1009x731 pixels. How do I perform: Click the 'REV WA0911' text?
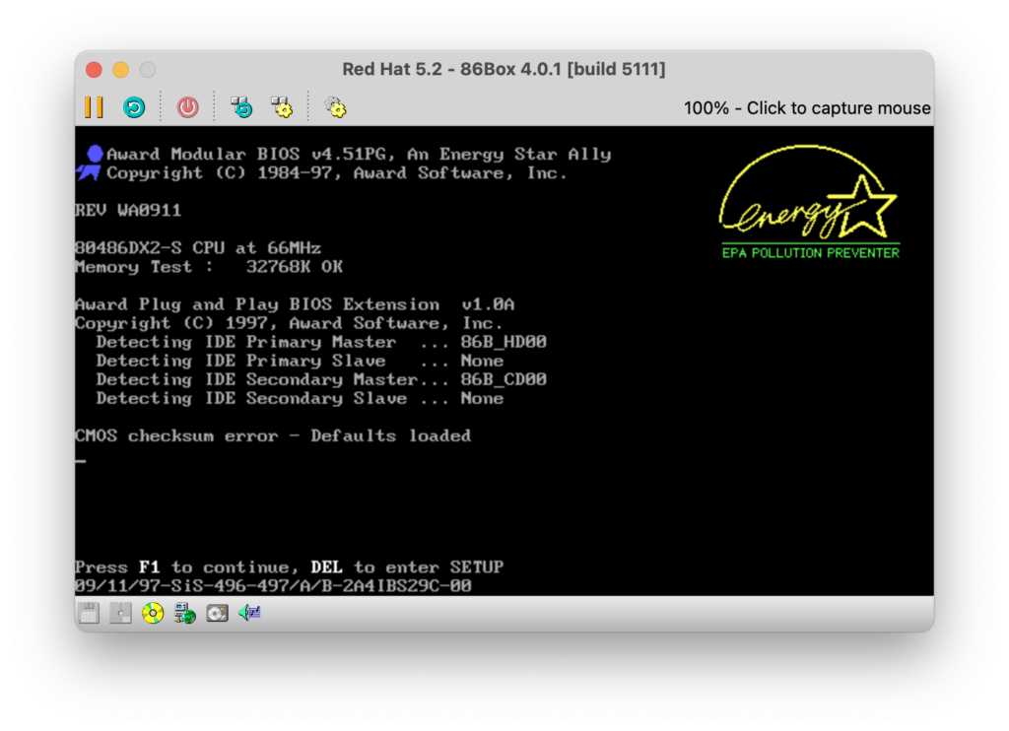click(129, 211)
